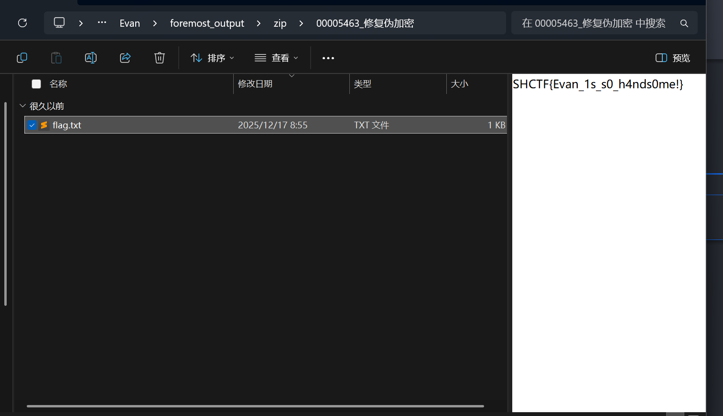Viewport: 723px width, 416px height.
Task: Toggle the 预览 preview pane
Action: [673, 58]
